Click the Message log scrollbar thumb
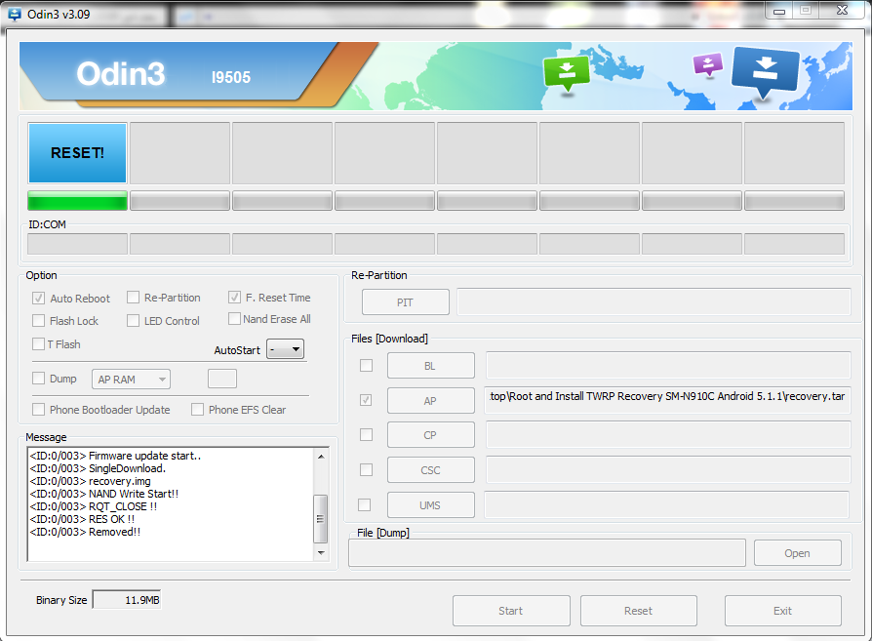Image resolution: width=872 pixels, height=641 pixels. tap(320, 519)
